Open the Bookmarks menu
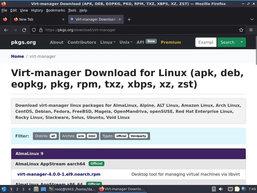This screenshot has width=257, height=193. [x=55, y=10]
